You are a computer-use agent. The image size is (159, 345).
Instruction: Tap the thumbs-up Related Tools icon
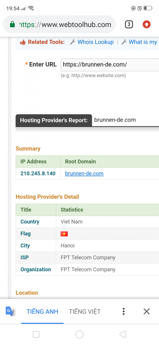(23, 42)
